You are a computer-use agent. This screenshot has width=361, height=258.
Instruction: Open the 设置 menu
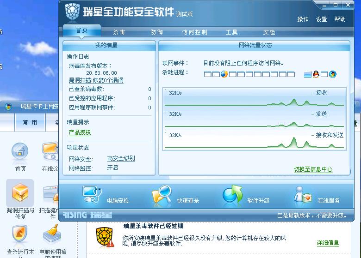point(321,19)
